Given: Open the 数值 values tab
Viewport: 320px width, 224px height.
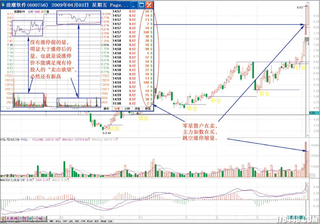Looking at the screenshot, I should pyautogui.click(x=148, y=108).
